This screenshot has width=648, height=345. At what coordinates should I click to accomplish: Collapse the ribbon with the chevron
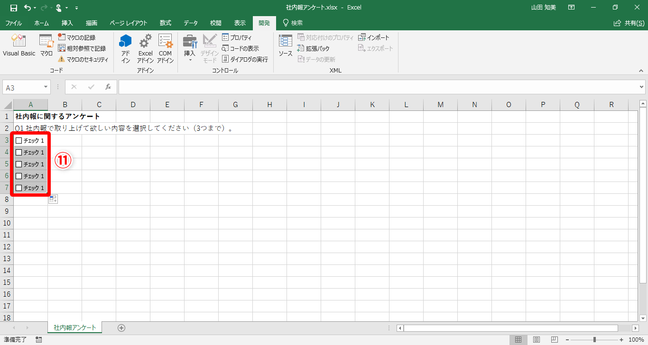[x=640, y=70]
